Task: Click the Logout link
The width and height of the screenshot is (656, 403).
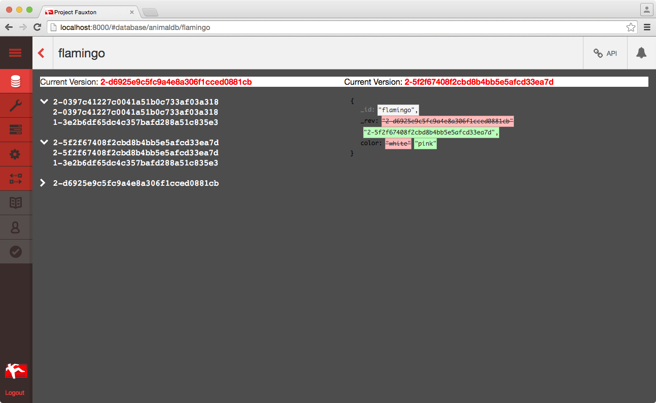Action: point(15,393)
